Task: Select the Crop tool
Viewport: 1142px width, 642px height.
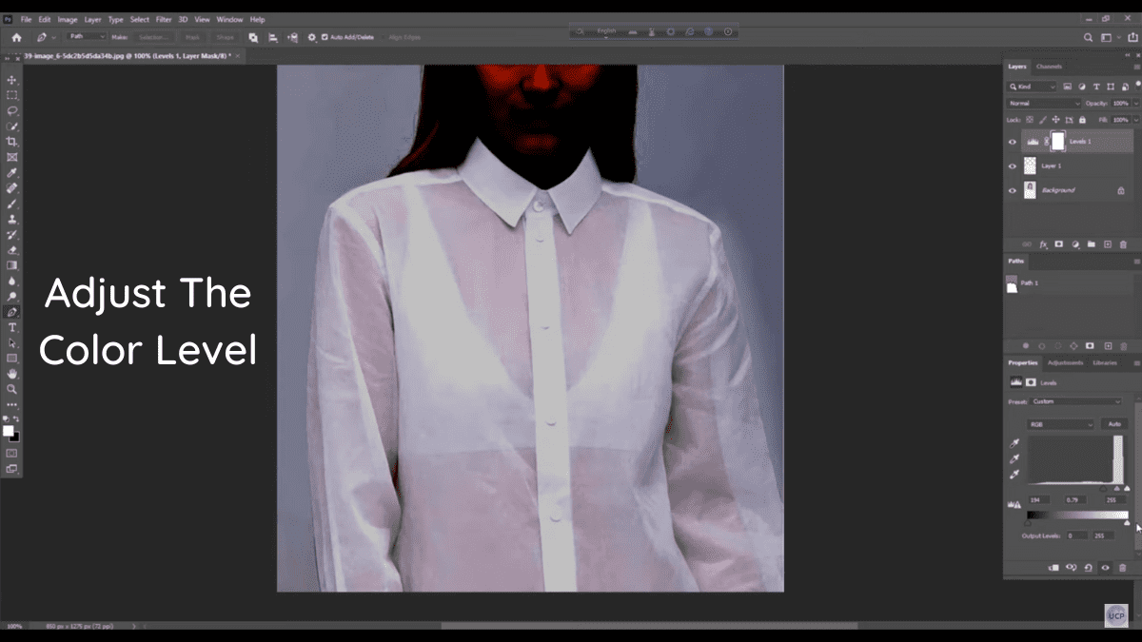Action: point(12,142)
